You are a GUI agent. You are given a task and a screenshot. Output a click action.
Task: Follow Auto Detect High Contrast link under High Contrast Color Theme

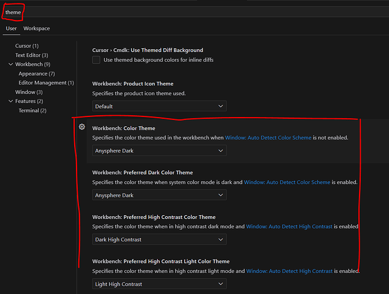pyautogui.click(x=290, y=226)
